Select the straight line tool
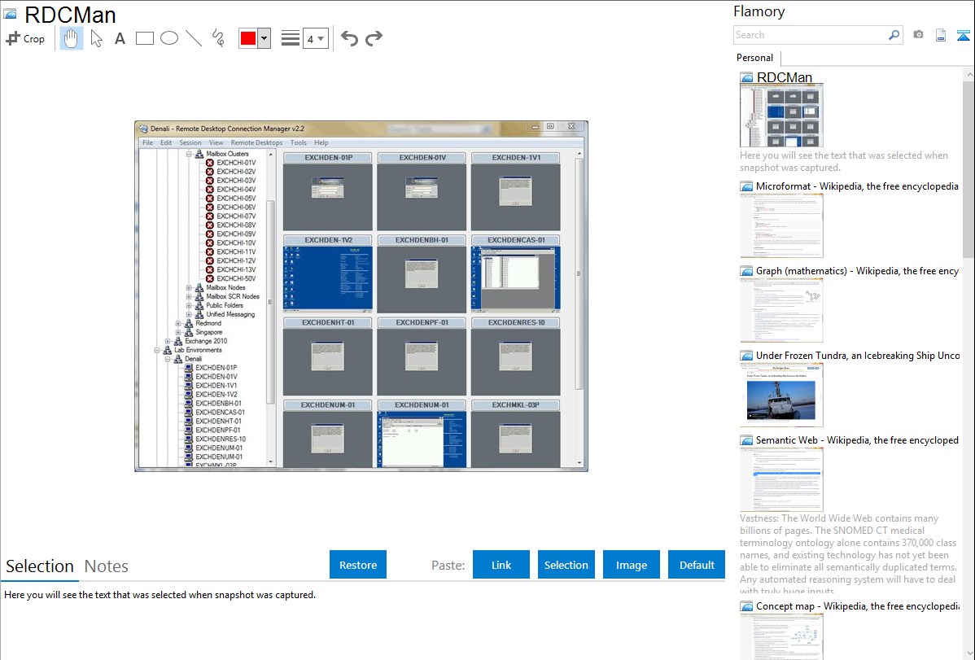 [x=194, y=38]
